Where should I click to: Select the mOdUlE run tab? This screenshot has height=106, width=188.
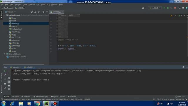point(29,67)
